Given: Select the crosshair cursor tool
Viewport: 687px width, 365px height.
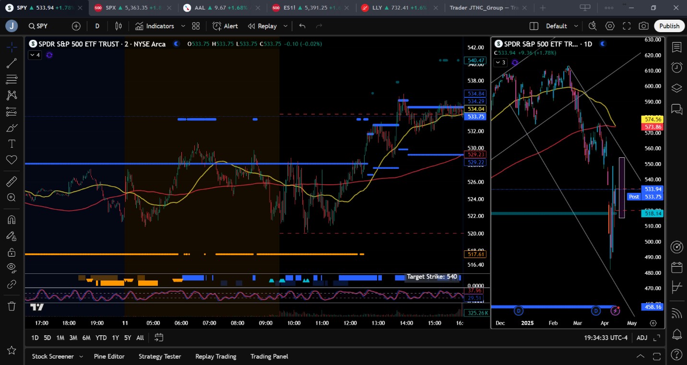Looking at the screenshot, I should (12, 47).
